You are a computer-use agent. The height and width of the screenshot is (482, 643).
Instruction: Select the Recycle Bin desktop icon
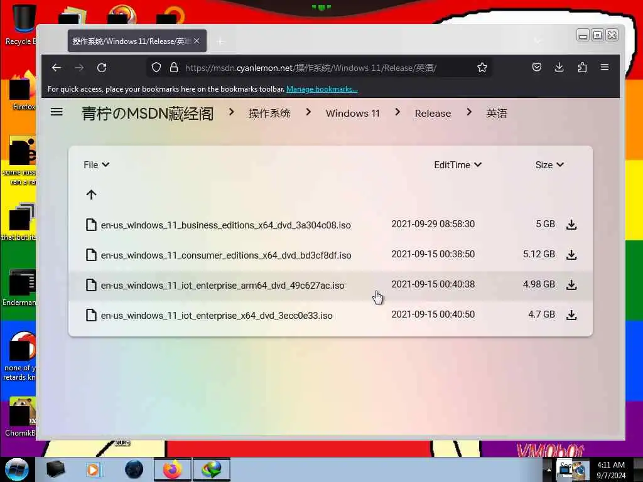pyautogui.click(x=21, y=24)
